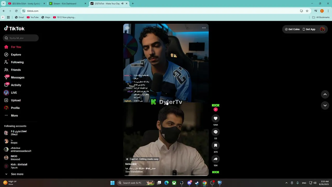
Task: Open the Windows Start menu
Action: click(112, 183)
